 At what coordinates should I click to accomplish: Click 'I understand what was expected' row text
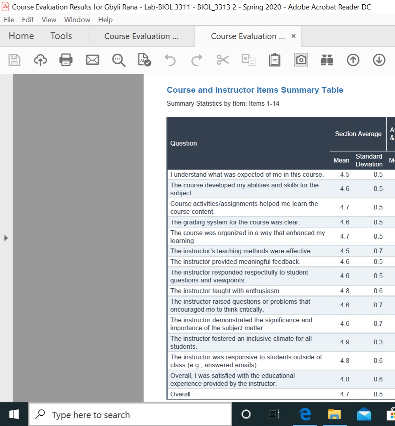[x=247, y=174]
